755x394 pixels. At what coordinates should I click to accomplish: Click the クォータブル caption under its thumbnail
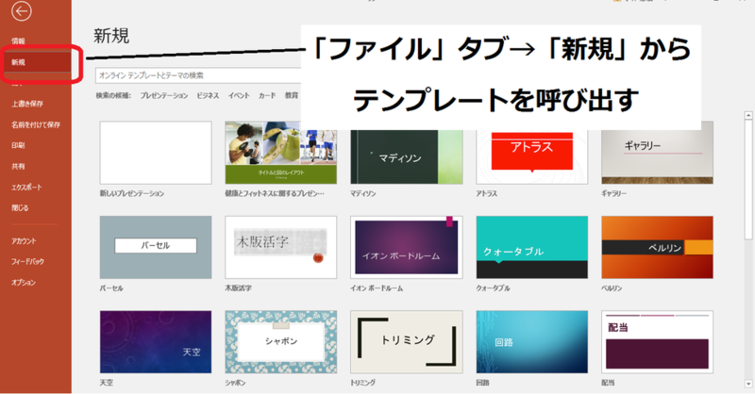[x=493, y=288]
